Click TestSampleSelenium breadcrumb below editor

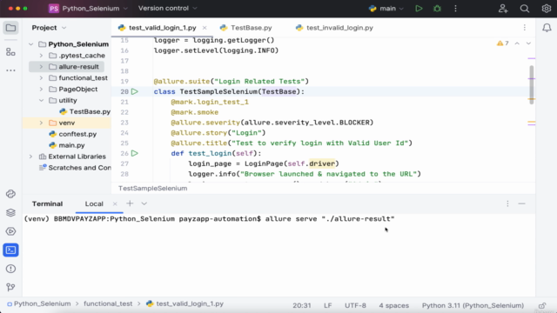[153, 189]
